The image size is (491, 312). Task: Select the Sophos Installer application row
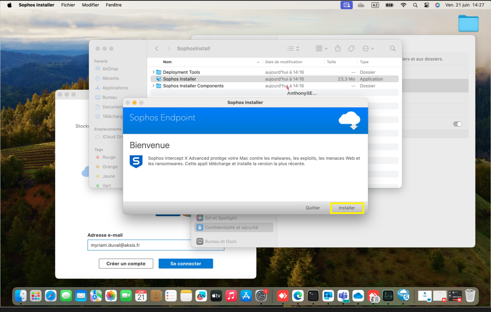pos(274,79)
